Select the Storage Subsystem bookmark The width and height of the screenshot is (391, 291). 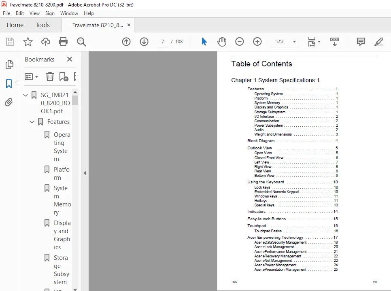[x=62, y=270]
